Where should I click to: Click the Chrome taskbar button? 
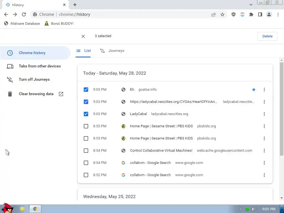click(35, 209)
